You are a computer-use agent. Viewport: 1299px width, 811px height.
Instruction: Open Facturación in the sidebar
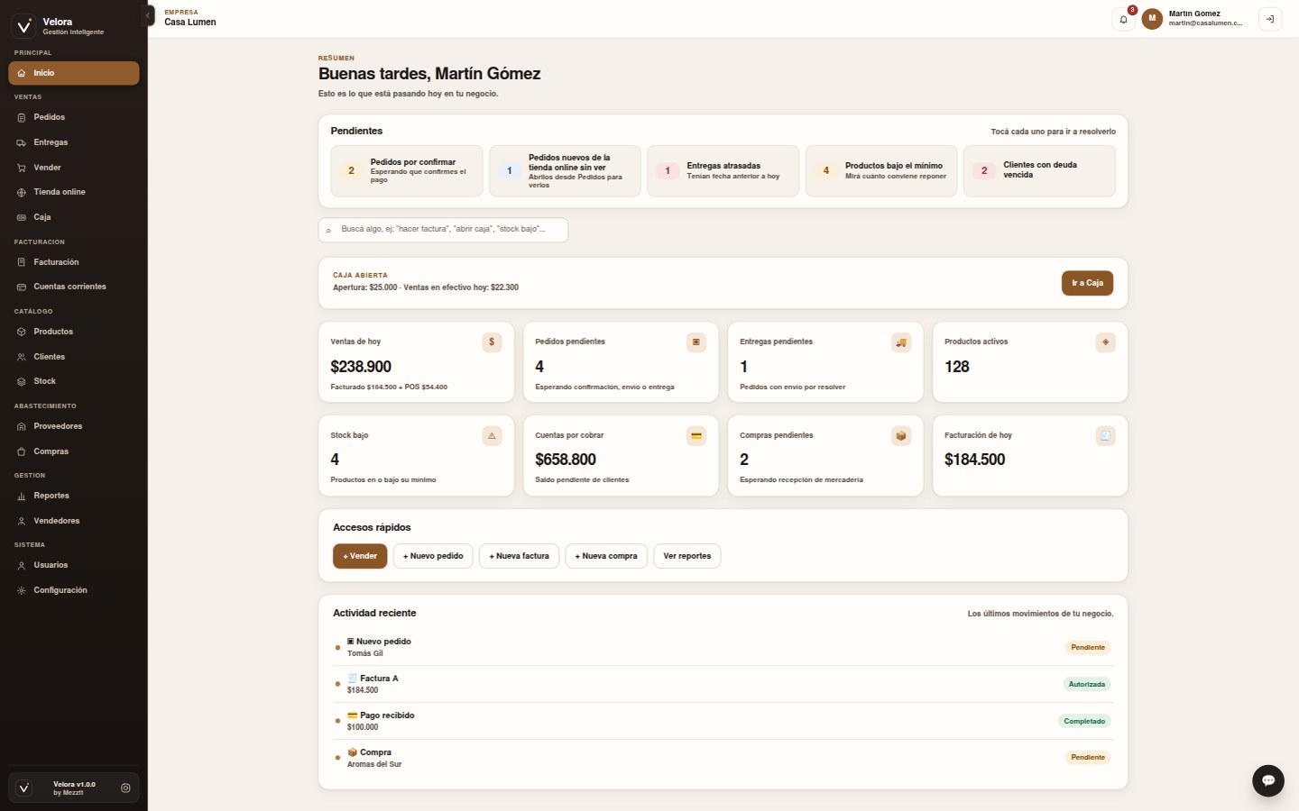coord(74,262)
